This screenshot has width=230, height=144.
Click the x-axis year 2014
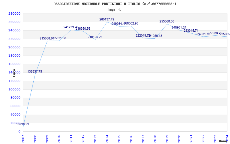click(x=107, y=139)
